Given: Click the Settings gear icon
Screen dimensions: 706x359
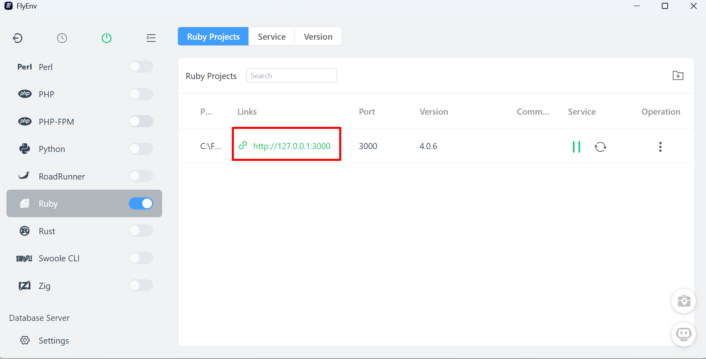Looking at the screenshot, I should tap(25, 340).
